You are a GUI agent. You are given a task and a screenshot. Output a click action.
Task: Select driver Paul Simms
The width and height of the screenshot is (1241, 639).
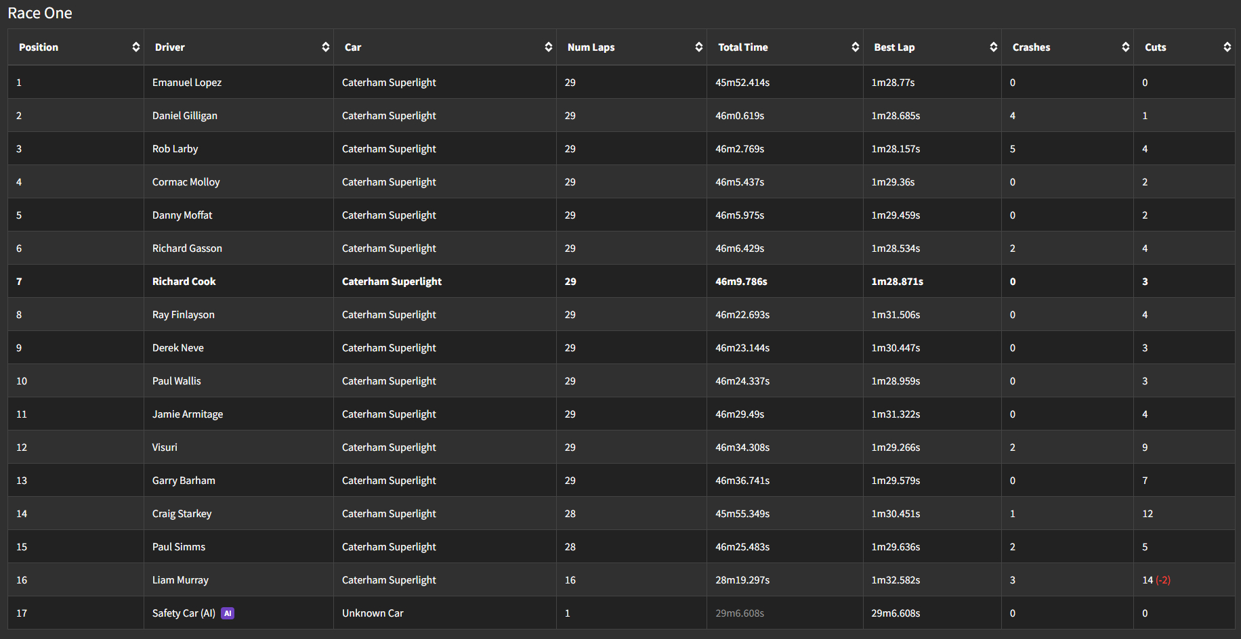(179, 547)
